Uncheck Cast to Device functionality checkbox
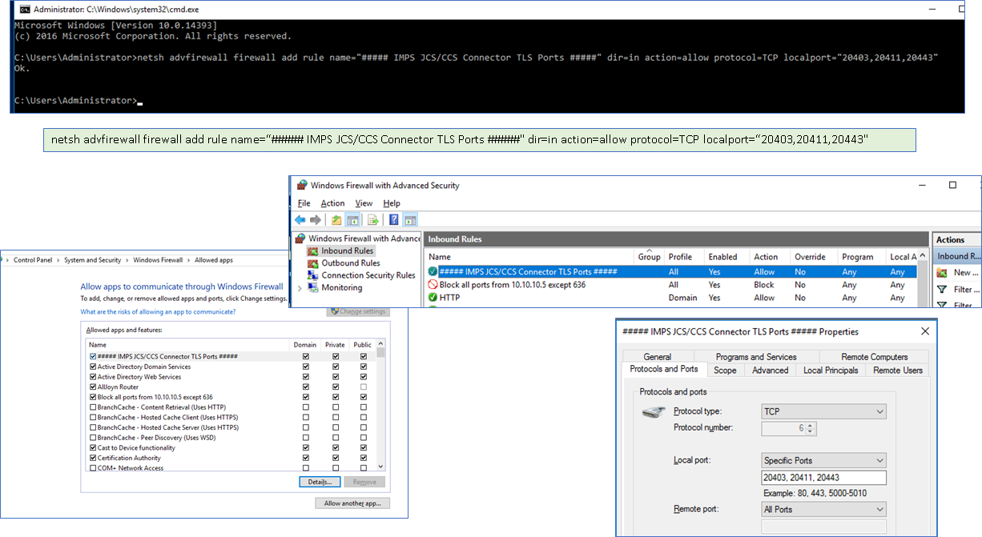The height and width of the screenshot is (537, 982). click(93, 448)
